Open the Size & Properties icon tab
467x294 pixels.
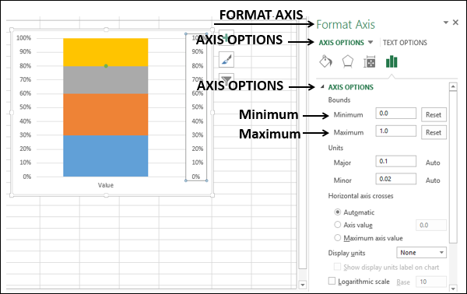click(x=369, y=62)
